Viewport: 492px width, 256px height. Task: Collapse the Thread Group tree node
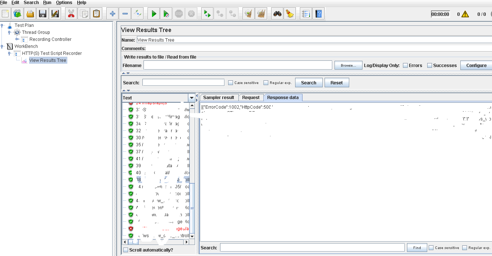point(10,32)
